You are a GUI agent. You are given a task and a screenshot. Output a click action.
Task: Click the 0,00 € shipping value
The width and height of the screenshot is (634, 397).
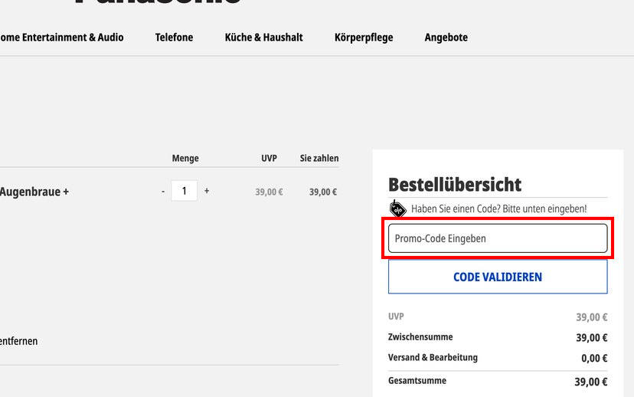pyautogui.click(x=594, y=358)
